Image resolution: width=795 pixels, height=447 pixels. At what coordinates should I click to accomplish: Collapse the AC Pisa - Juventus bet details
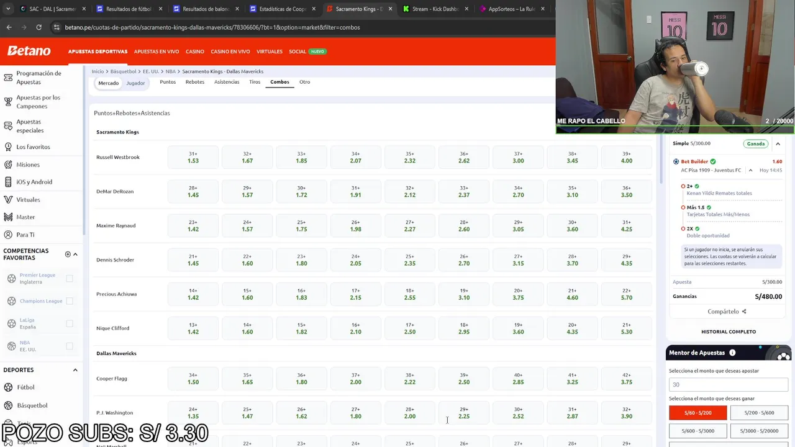point(750,170)
